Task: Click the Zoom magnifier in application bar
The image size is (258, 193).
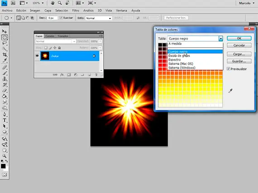Action: [60, 3]
